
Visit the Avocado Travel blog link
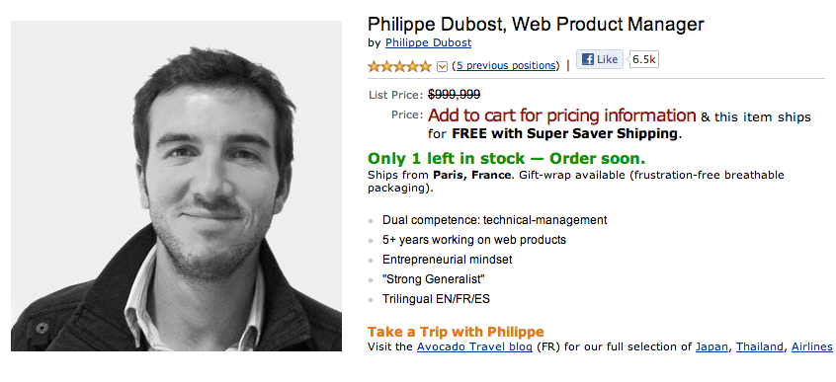pos(474,346)
